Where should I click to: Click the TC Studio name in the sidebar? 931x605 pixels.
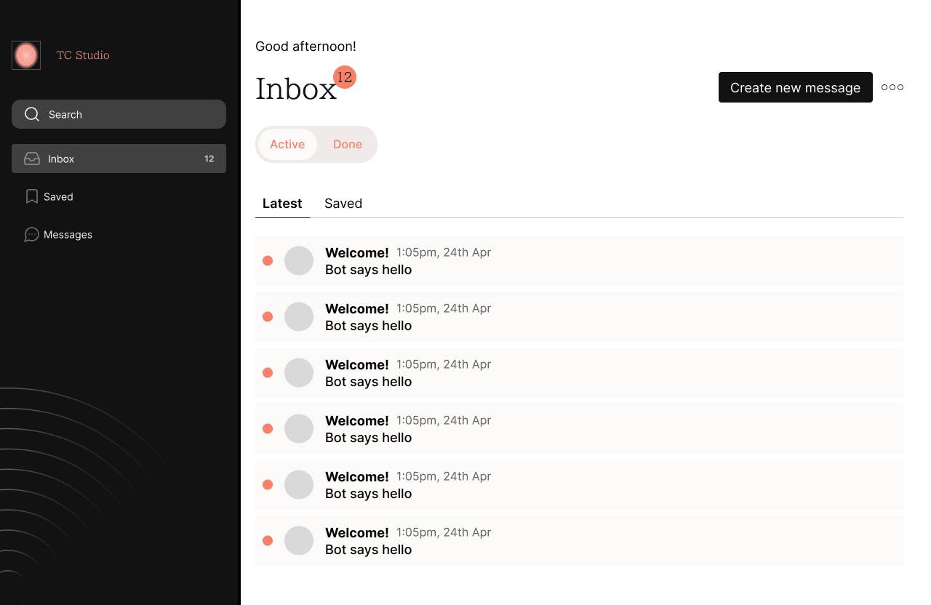[x=83, y=55]
